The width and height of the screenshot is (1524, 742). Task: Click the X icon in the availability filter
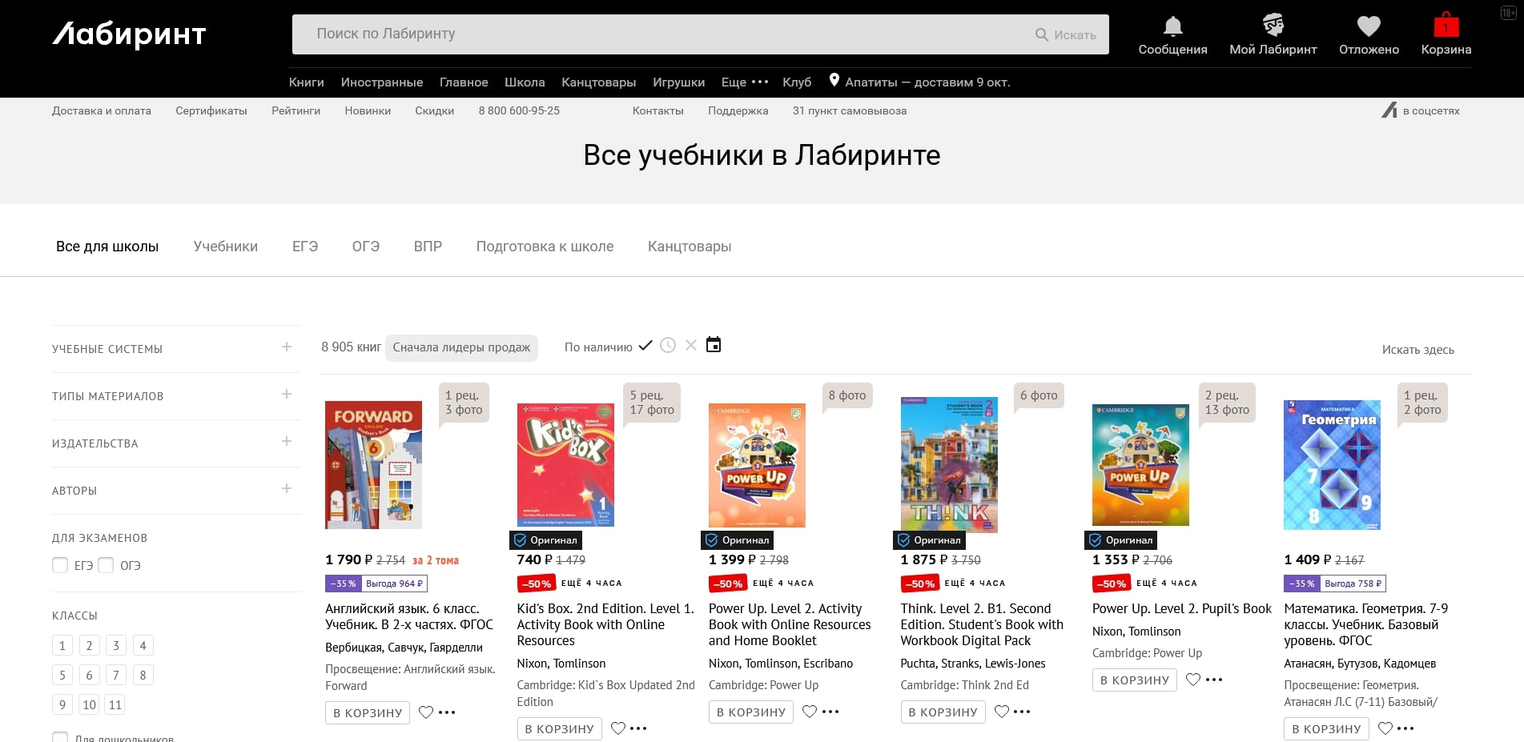691,345
